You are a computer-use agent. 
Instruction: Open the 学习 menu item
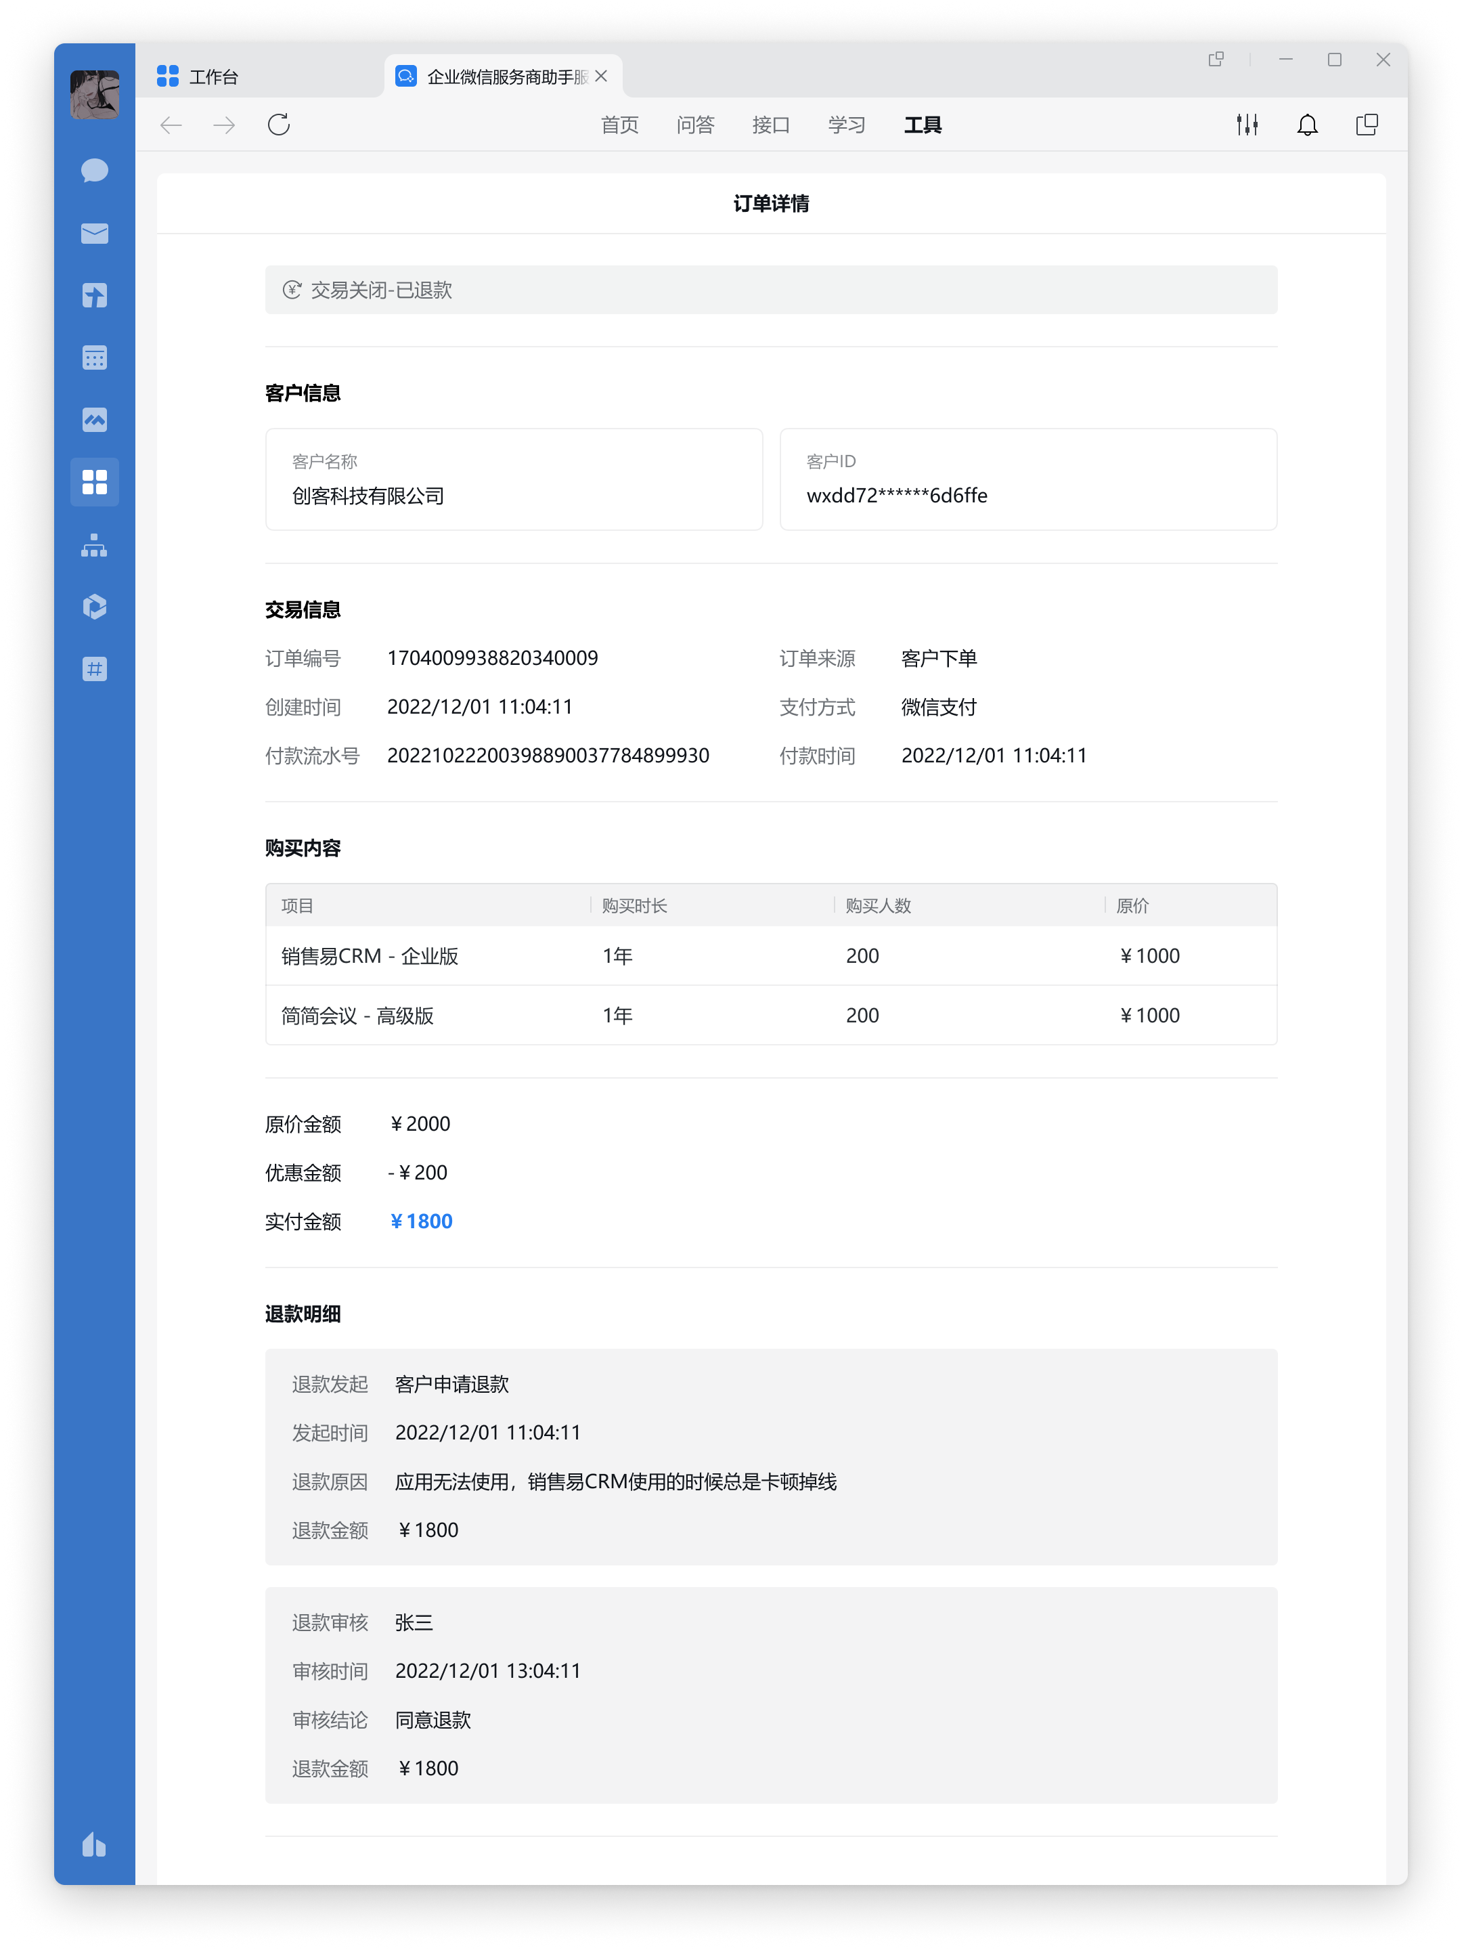pyautogui.click(x=847, y=125)
